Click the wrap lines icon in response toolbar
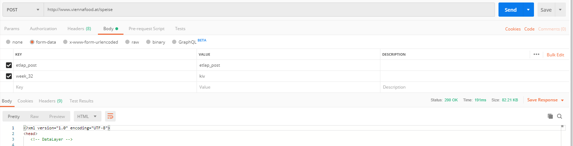The width and height of the screenshot is (573, 146). (x=110, y=116)
